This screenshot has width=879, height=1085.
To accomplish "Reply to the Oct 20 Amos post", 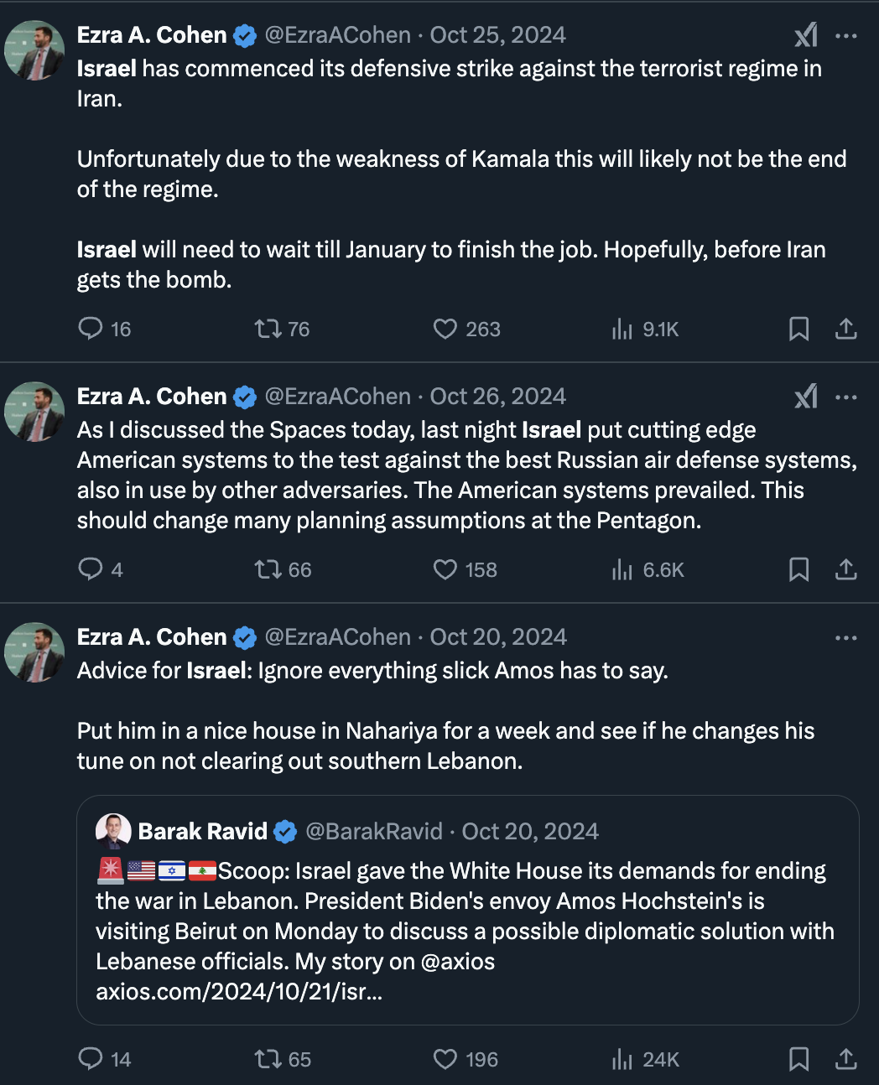I will (91, 1059).
